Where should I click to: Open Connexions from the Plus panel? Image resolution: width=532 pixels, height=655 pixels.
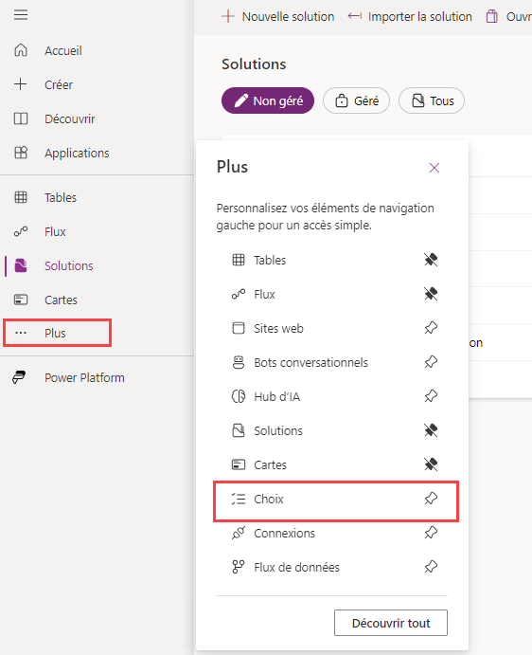(284, 533)
